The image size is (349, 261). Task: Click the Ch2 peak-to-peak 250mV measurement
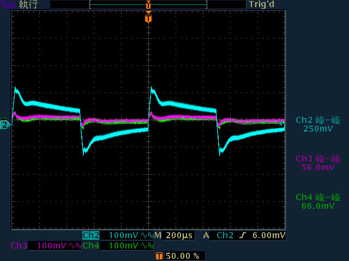pos(318,125)
